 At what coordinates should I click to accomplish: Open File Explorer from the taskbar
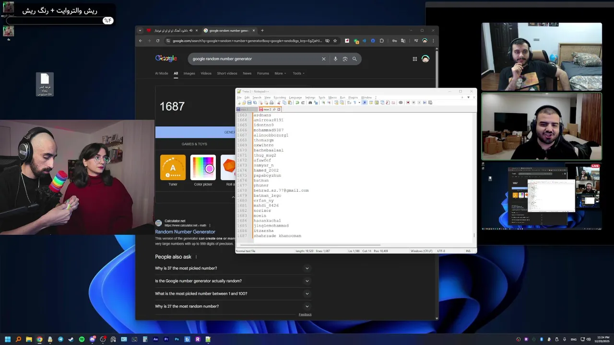(x=29, y=339)
